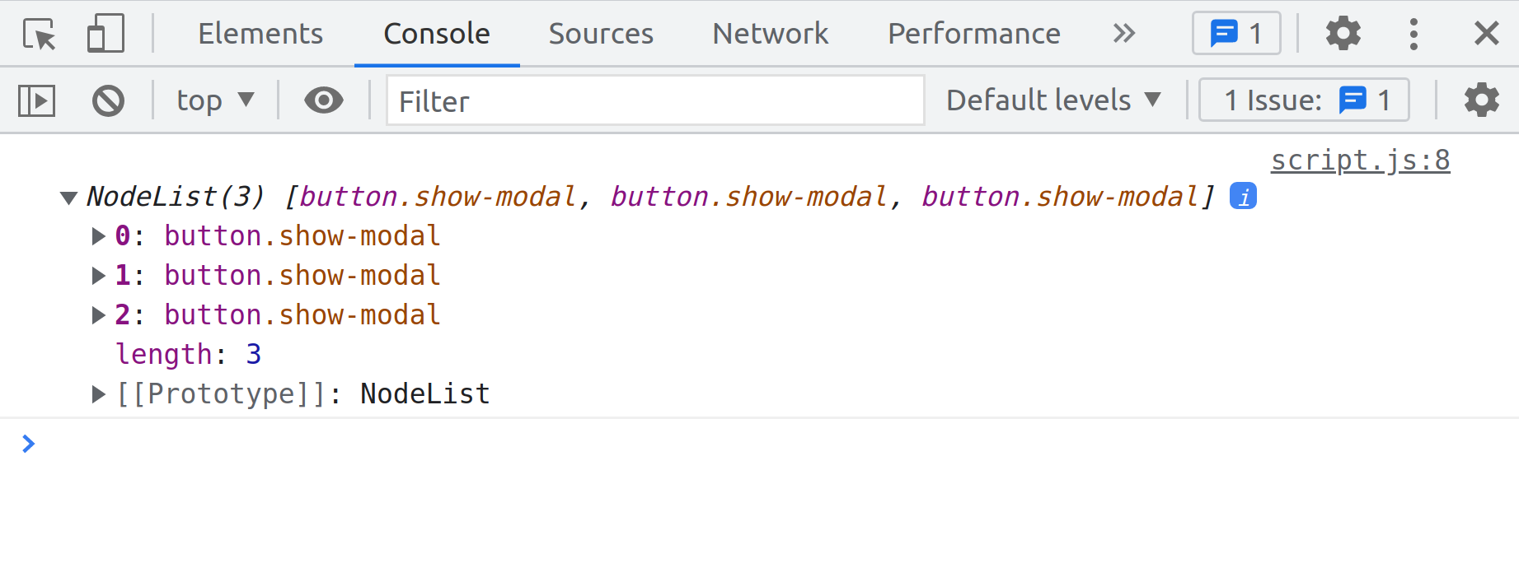Show the console sidebar

click(36, 100)
